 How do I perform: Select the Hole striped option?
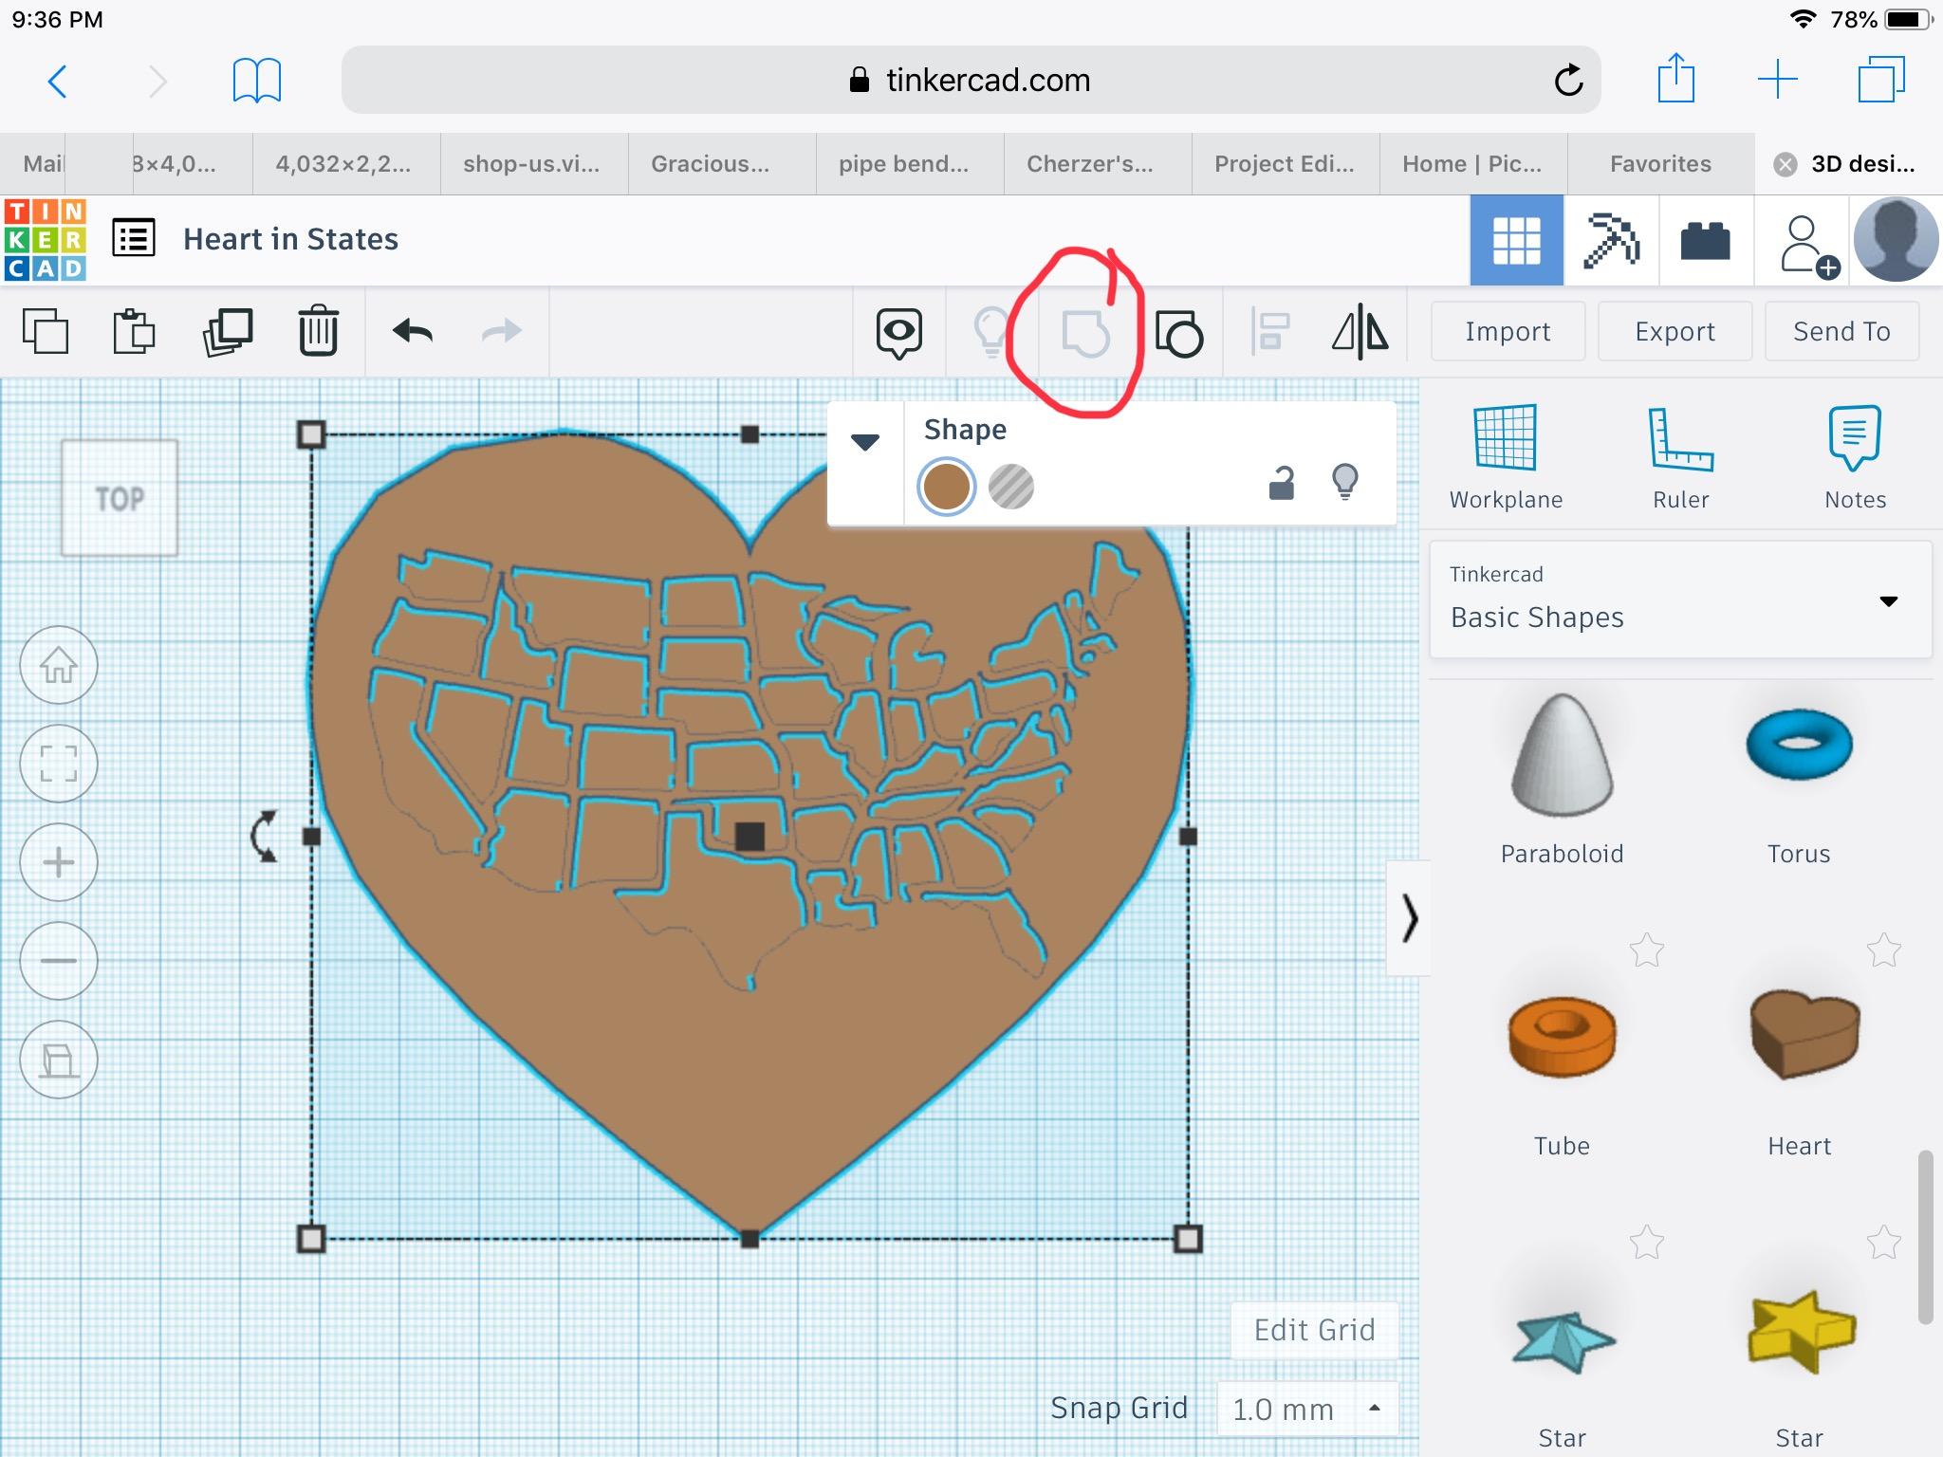click(1010, 488)
